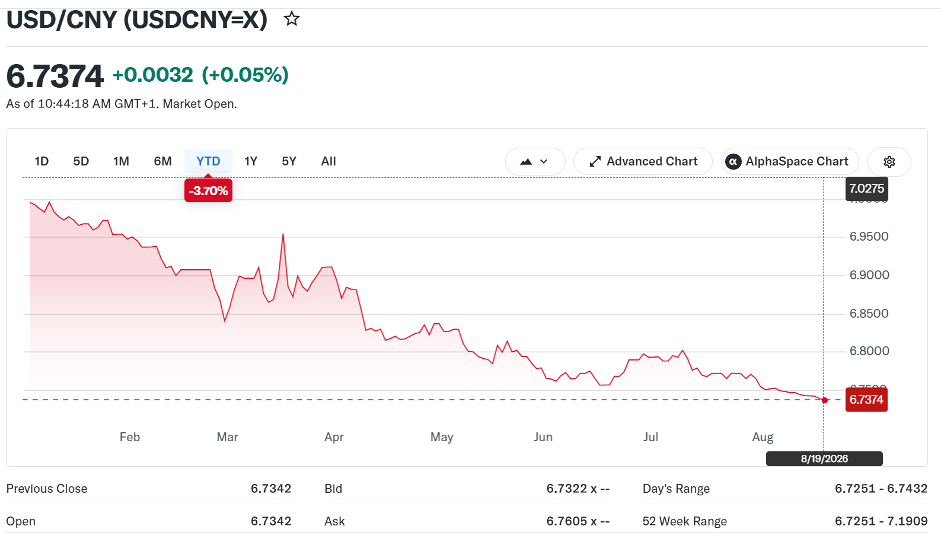941x545 pixels.
Task: Click the 52 Week Range value 6.7251 - 7.1909
Action: pos(881,521)
